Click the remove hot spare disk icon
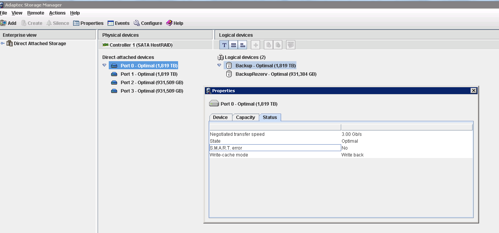499x233 pixels. tap(278, 45)
